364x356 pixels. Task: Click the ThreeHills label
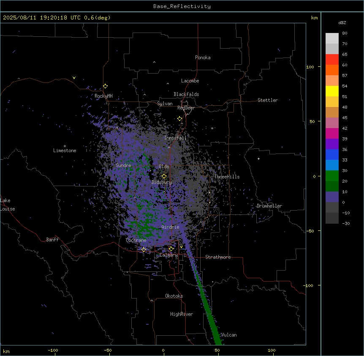pyautogui.click(x=227, y=177)
